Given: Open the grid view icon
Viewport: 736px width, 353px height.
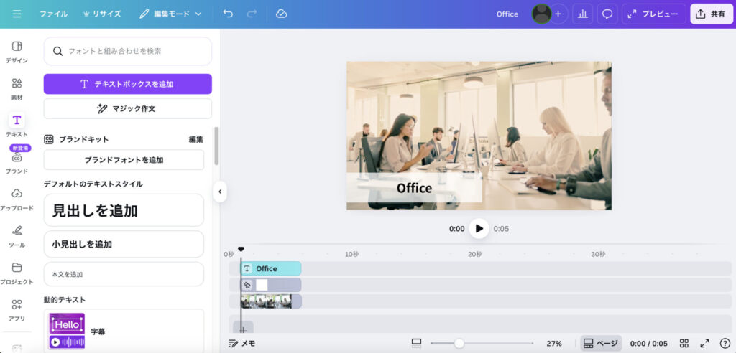Looking at the screenshot, I should click(x=684, y=344).
